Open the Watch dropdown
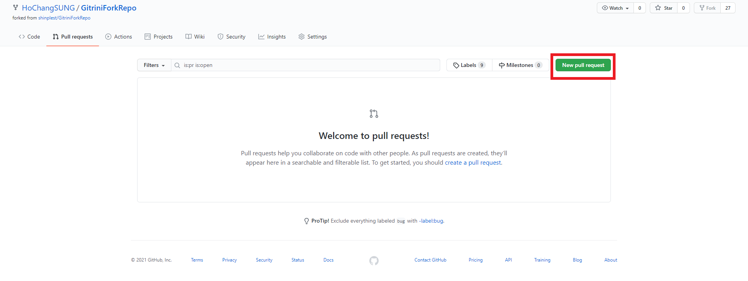This screenshot has height=281, width=748. click(x=616, y=8)
